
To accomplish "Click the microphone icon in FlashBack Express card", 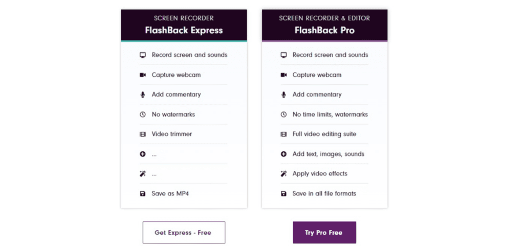I will pos(143,95).
